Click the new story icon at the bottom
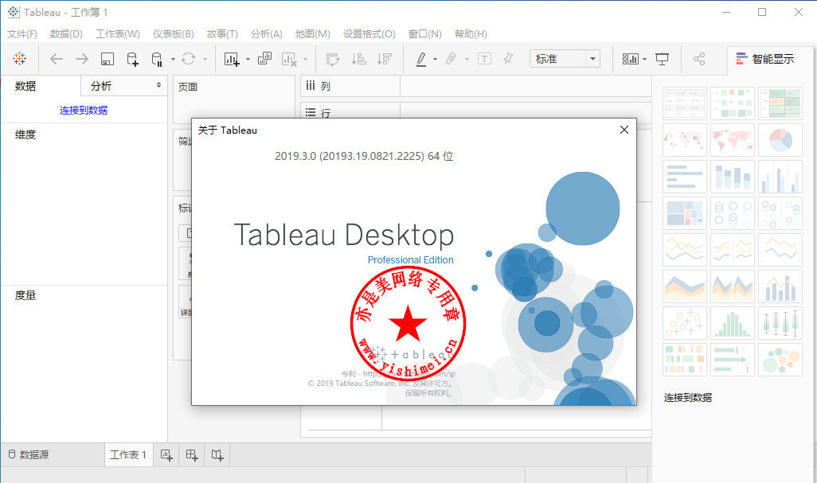817x483 pixels. (x=217, y=455)
